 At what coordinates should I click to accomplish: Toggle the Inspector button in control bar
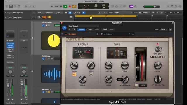pos(11,6)
